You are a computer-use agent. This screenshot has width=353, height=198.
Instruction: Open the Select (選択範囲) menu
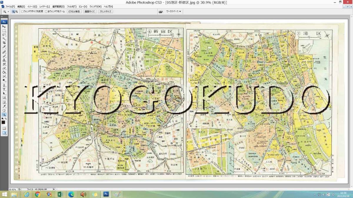click(x=58, y=6)
